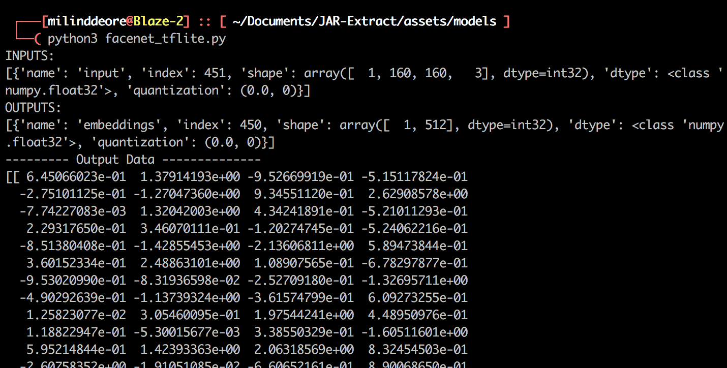Click the value 1.42393363e+00
Viewport: 727px width, 368px height.
click(190, 350)
